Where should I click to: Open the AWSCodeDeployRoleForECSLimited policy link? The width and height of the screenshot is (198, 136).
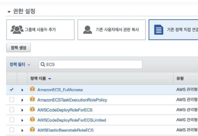coord(72,120)
